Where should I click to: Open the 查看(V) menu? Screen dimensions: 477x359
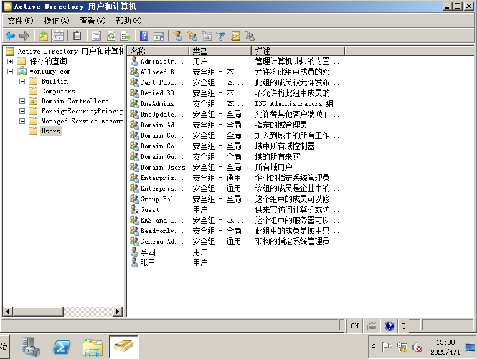pos(93,21)
